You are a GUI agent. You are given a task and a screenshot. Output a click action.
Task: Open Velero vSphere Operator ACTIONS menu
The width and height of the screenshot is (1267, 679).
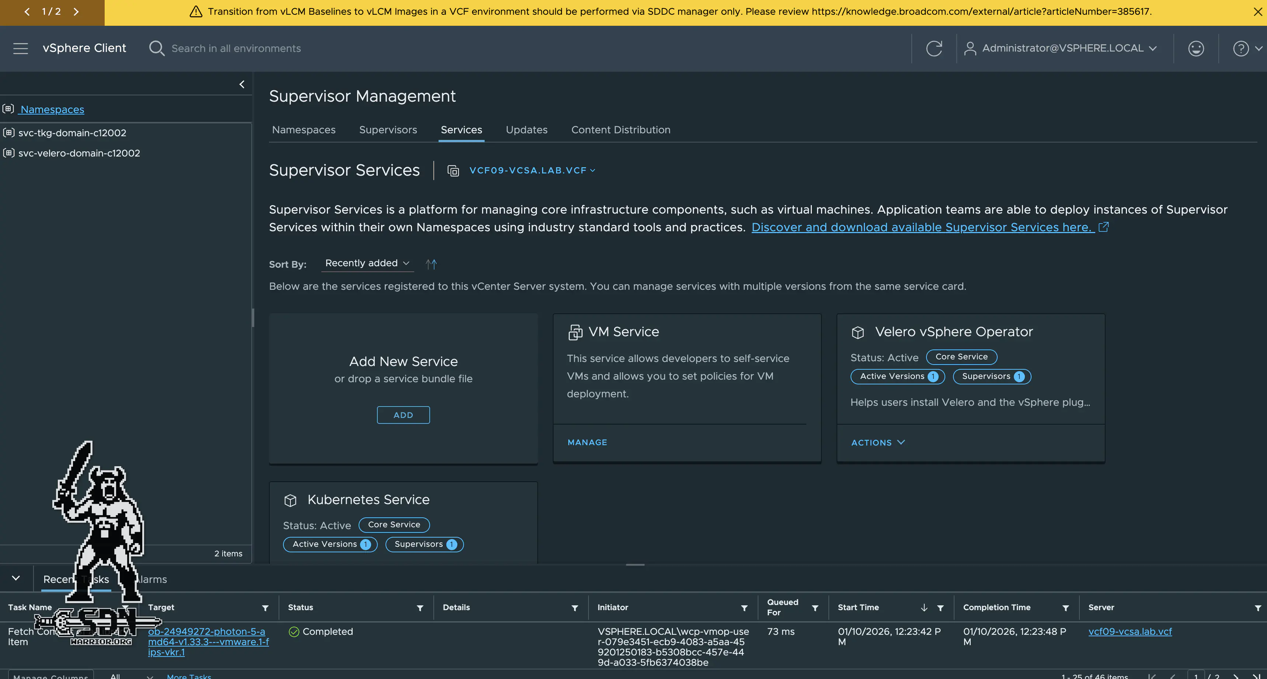coord(877,443)
